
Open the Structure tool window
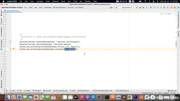click(x=1, y=74)
